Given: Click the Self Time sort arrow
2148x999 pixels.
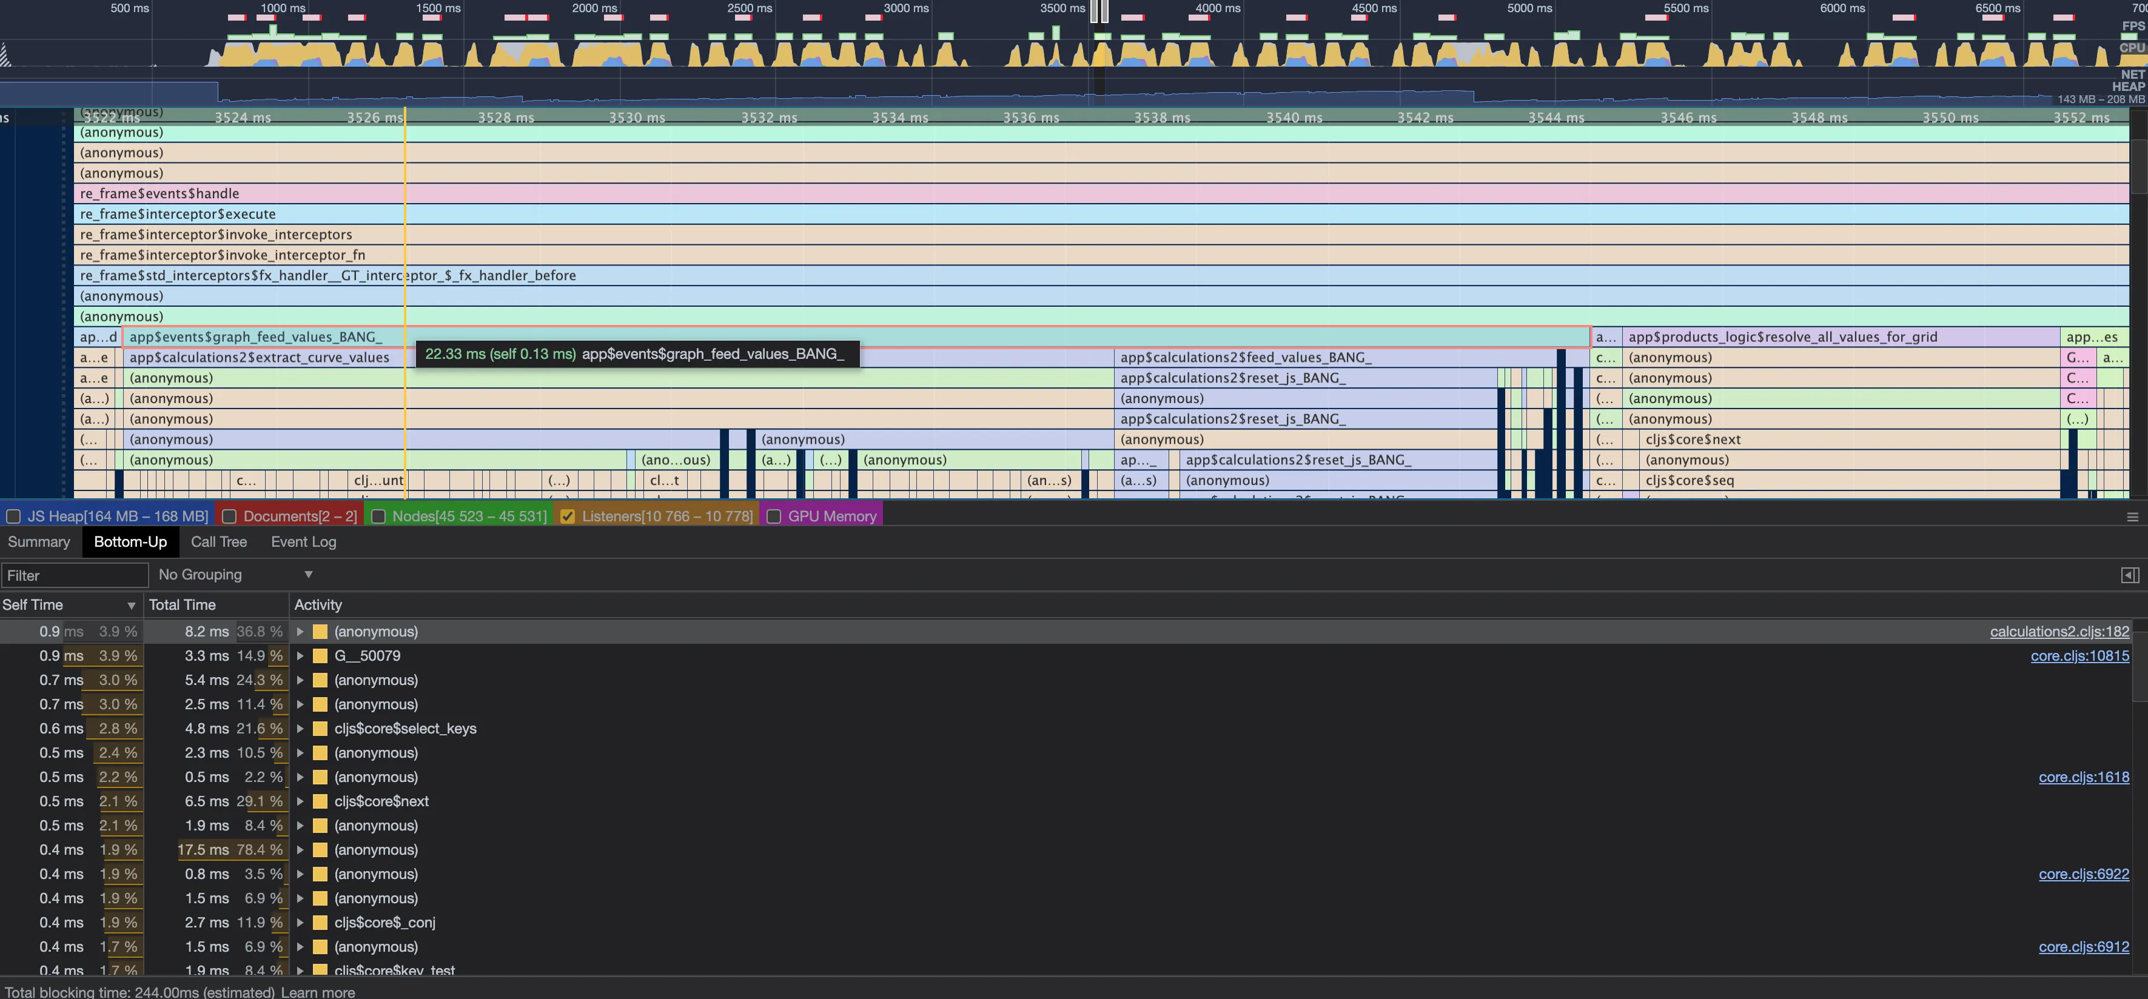Looking at the screenshot, I should click(x=131, y=606).
